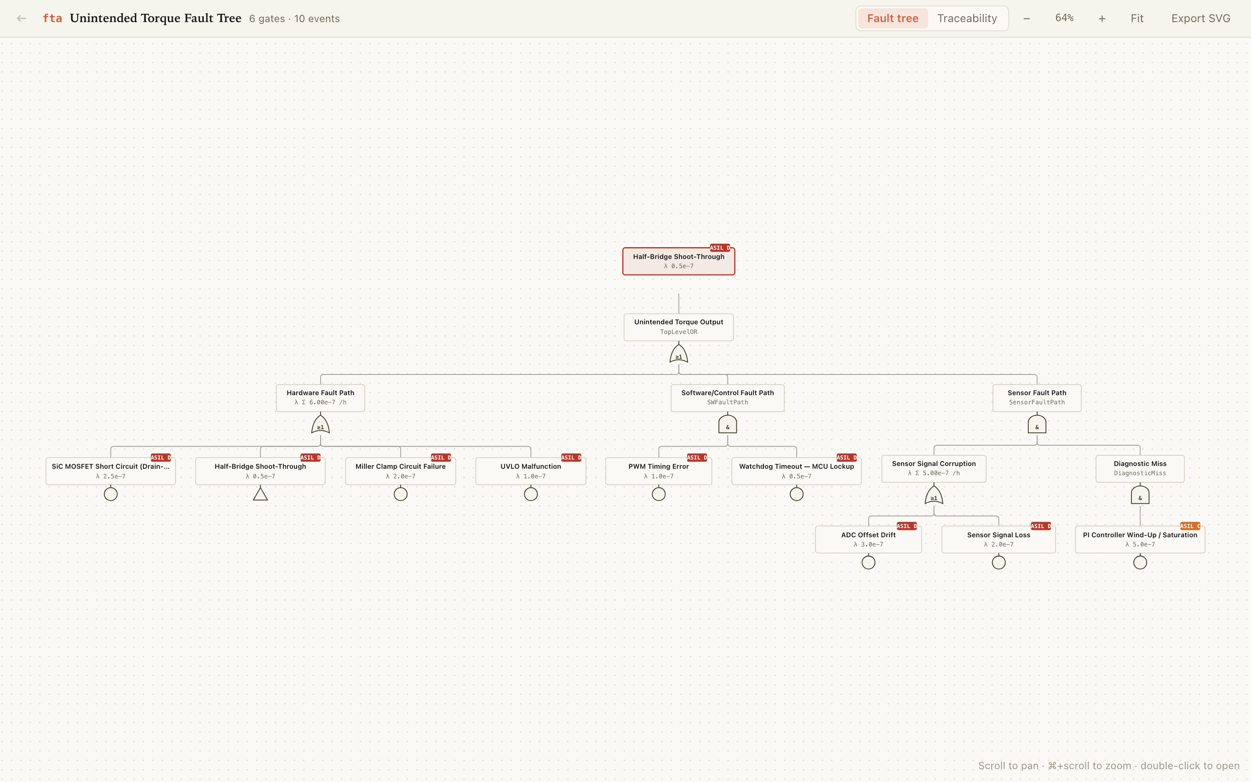Switch to the Traceability tab

tap(967, 18)
